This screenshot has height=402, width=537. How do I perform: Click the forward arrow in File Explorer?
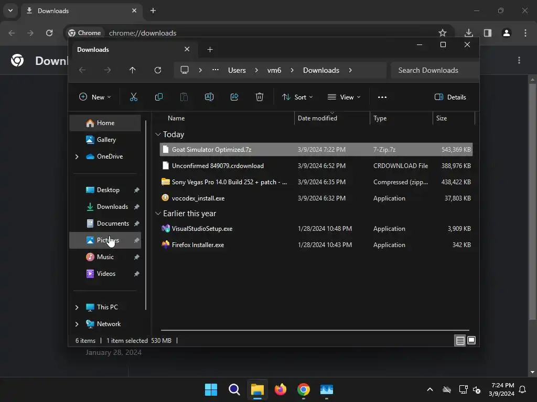pos(108,70)
